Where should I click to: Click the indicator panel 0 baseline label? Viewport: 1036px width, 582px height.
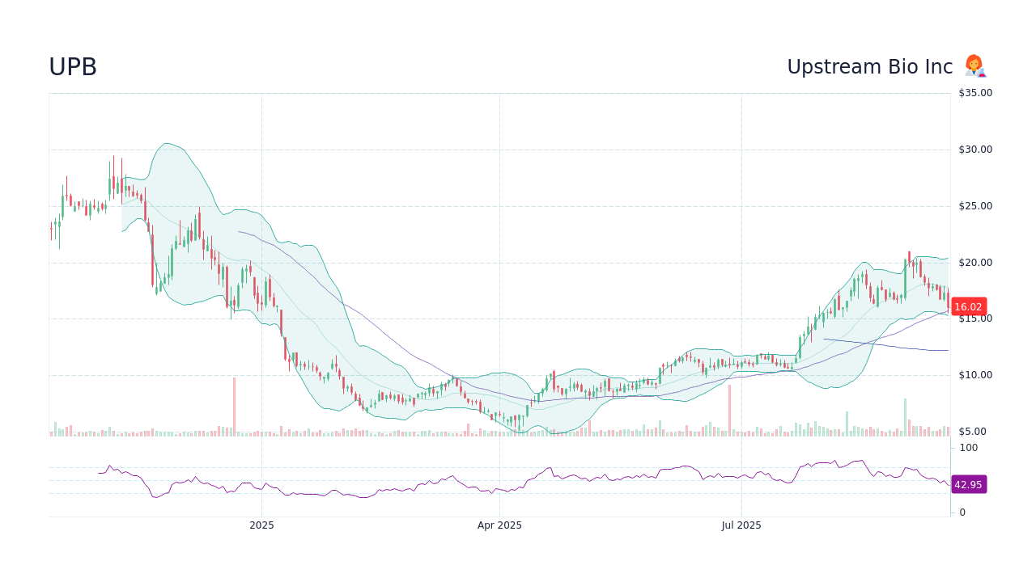tap(961, 512)
